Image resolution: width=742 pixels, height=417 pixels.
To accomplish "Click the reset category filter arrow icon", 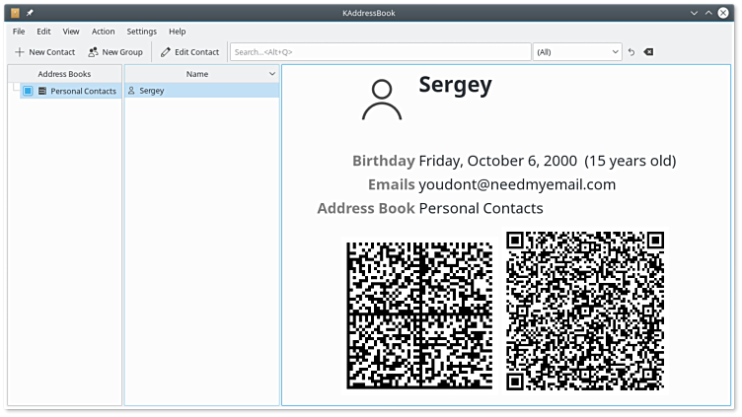I will (631, 52).
